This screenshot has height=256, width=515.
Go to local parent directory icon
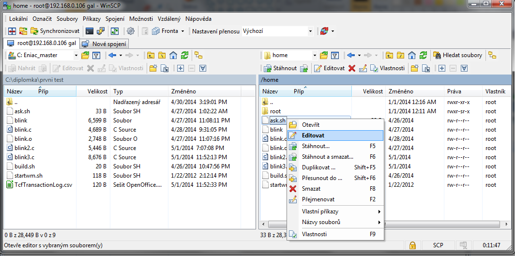[151, 55]
